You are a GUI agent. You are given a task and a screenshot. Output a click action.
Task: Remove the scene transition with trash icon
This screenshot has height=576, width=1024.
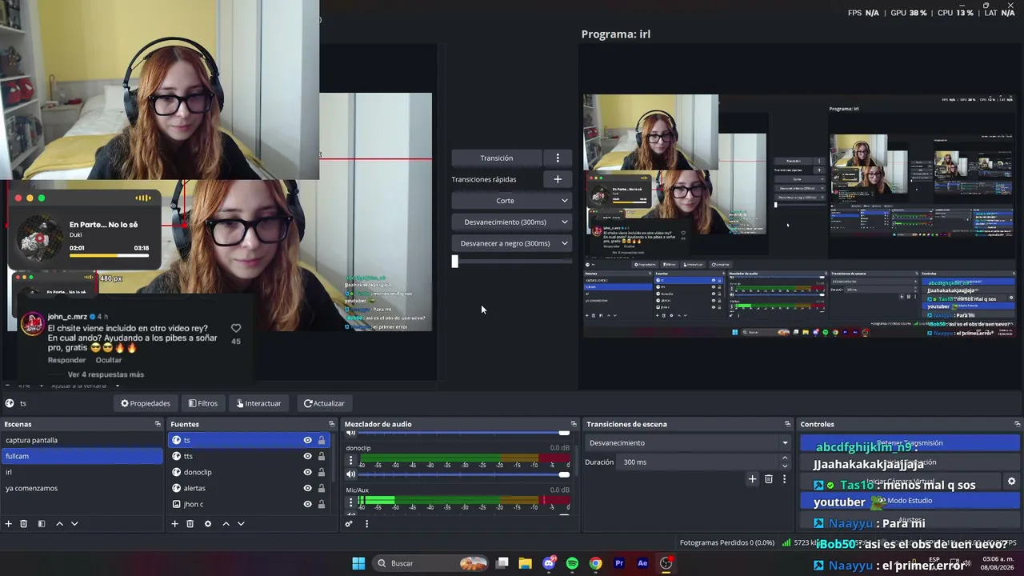[769, 479]
